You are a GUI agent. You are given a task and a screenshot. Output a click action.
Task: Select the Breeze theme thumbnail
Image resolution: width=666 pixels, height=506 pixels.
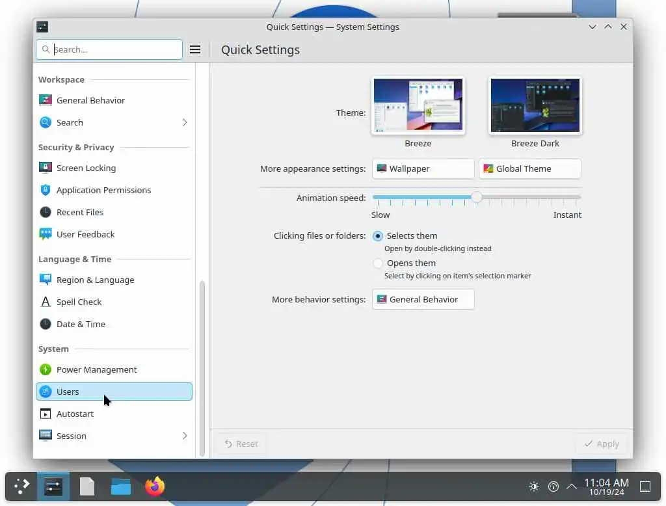[x=418, y=105]
